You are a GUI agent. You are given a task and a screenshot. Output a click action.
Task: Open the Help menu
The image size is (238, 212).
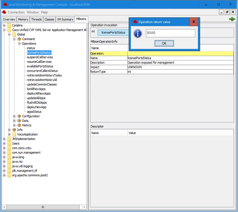44,12
